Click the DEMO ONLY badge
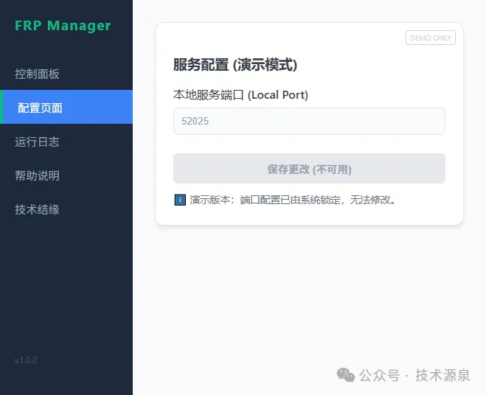The width and height of the screenshot is (486, 395). click(431, 38)
